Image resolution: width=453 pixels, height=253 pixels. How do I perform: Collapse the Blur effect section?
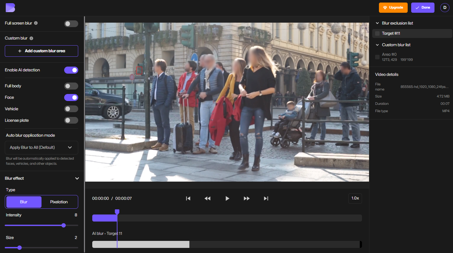77,178
